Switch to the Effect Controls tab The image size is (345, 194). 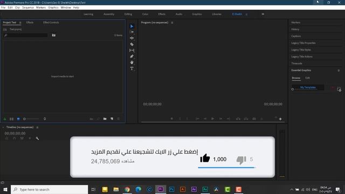click(x=51, y=23)
